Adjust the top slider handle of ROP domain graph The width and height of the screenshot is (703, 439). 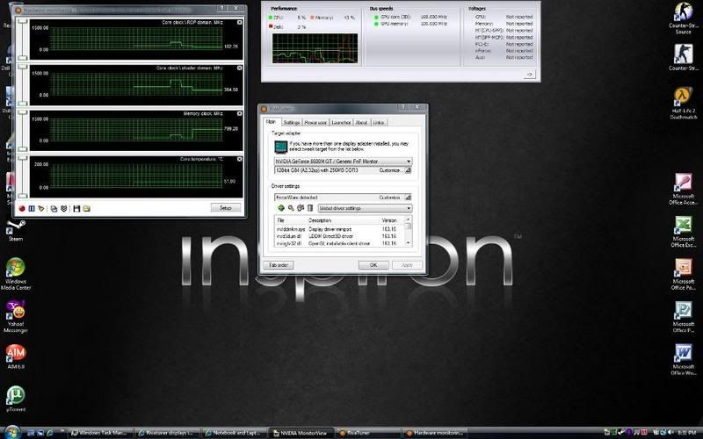coord(23,20)
